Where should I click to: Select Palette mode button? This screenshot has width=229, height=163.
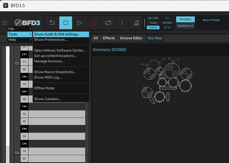[x=153, y=27]
